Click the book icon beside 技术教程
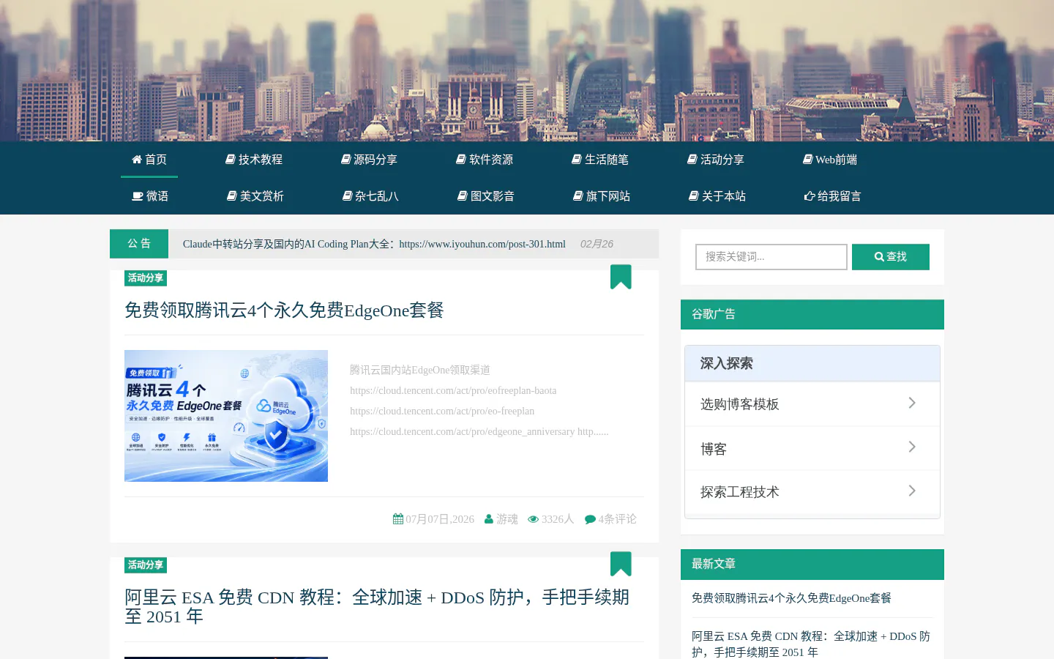The height and width of the screenshot is (659, 1054). 231,159
